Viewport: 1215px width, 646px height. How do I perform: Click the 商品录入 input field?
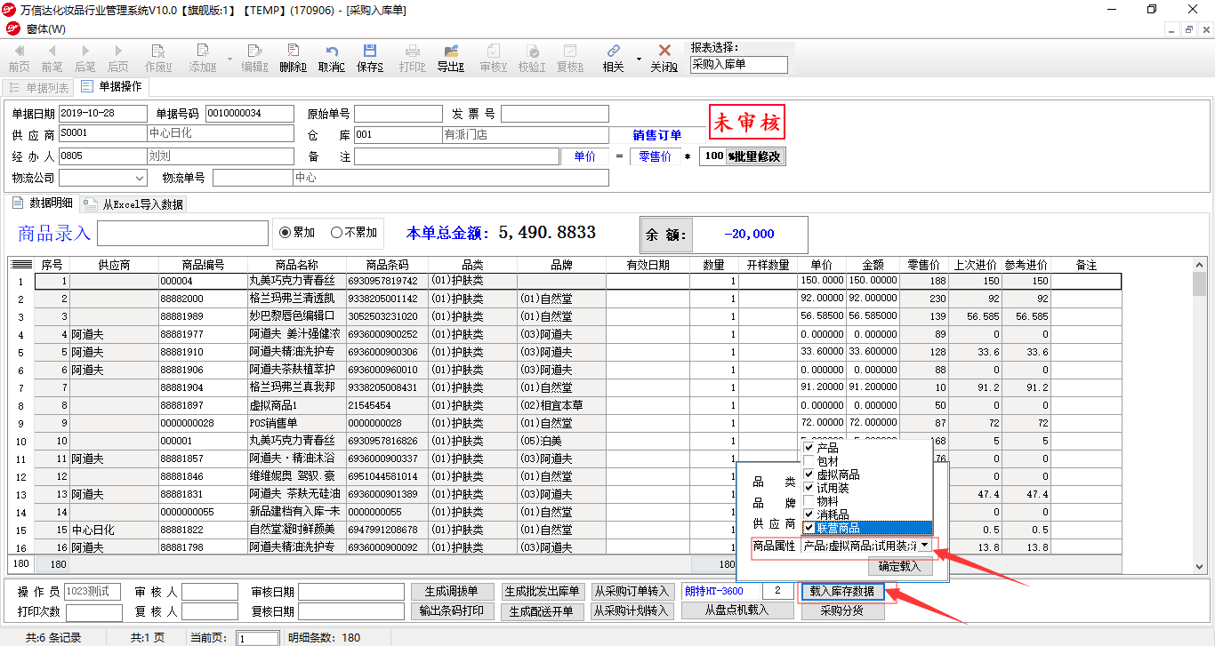click(x=182, y=233)
